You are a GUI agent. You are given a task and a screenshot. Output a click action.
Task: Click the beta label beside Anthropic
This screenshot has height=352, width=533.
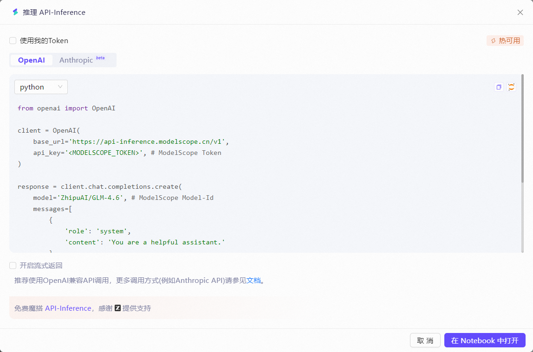coord(100,58)
